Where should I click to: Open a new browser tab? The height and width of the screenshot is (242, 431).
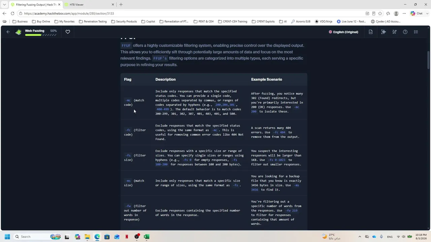pos(121,5)
